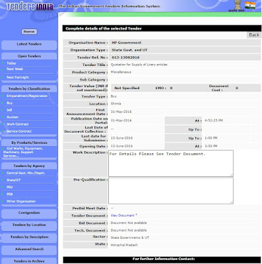Open Work Contract classification link
Viewport: 262px width, 264px height.
(18, 124)
